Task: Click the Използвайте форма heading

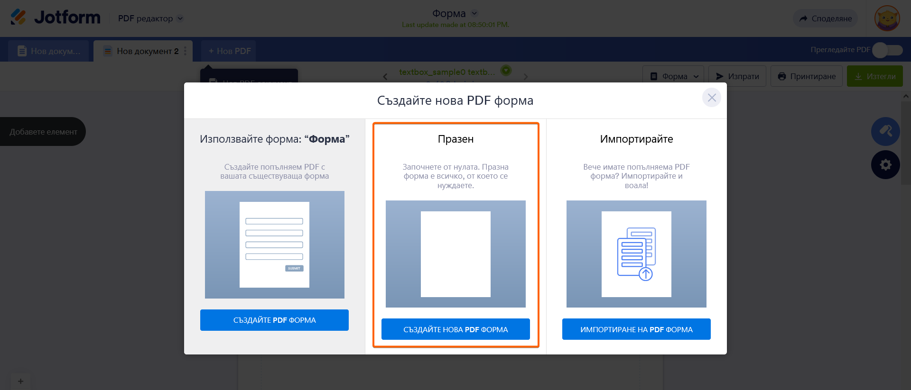Action: 274,139
